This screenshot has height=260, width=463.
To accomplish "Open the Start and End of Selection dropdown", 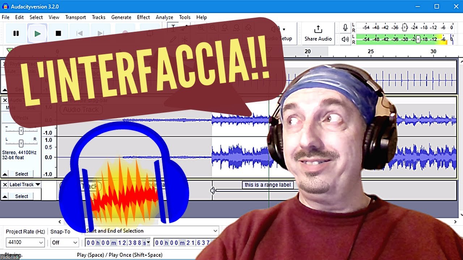I will tap(152, 231).
